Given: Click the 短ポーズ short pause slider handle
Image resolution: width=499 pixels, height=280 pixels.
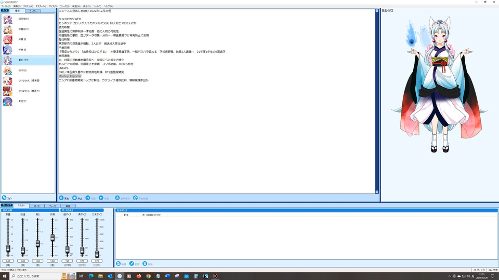Looking at the screenshot, I should tap(67, 250).
